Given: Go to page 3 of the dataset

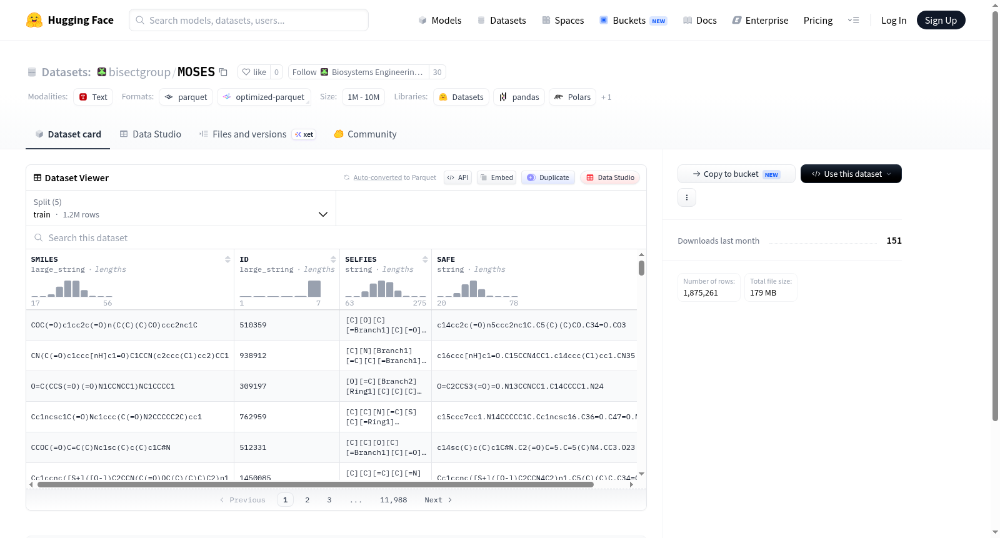Looking at the screenshot, I should tap(329, 500).
